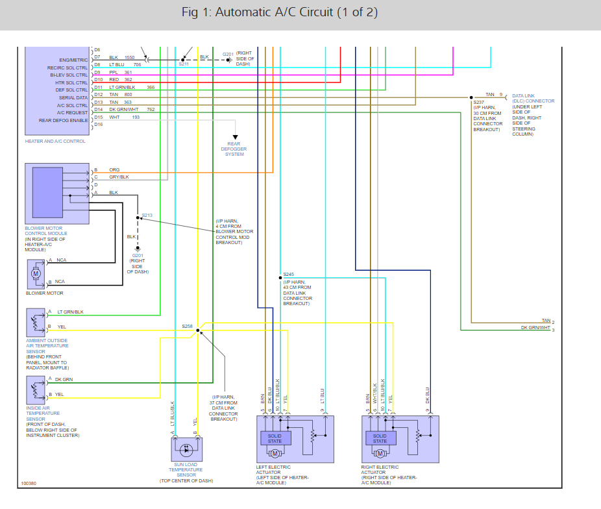Click the RECIRC SOL CTRL pin label
This screenshot has height=509, width=601.
coord(67,68)
